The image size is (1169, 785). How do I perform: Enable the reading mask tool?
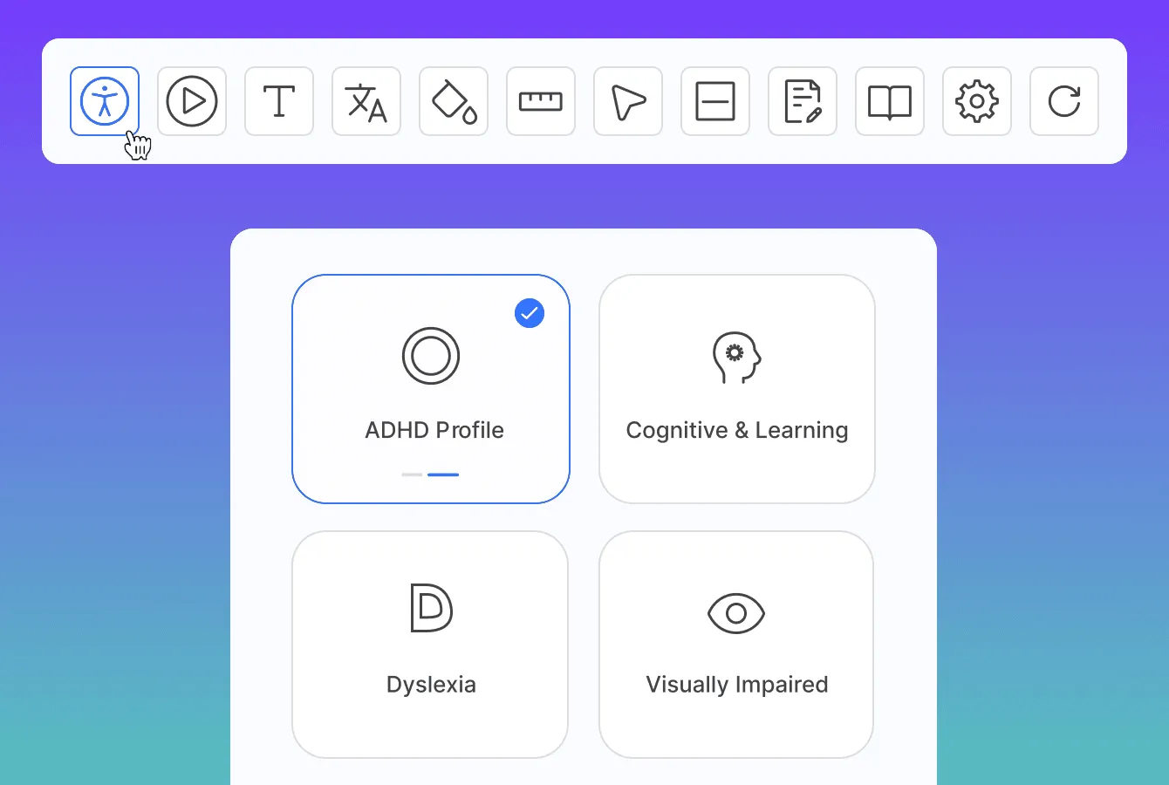click(715, 101)
